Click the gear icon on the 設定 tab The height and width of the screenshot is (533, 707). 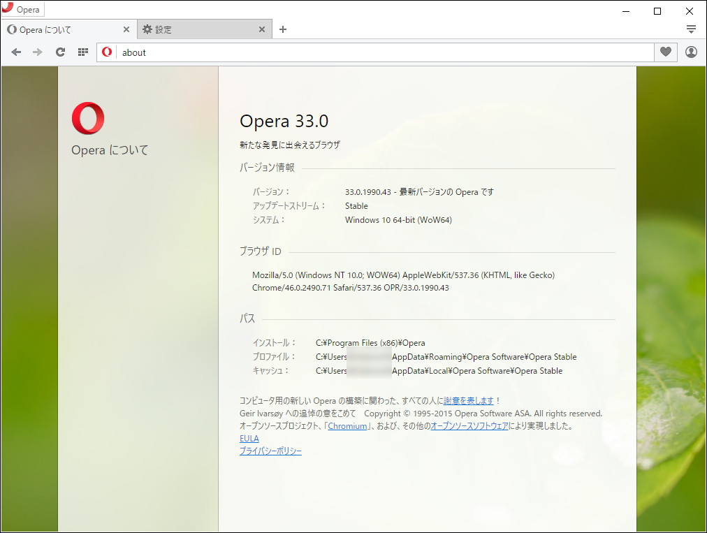tap(147, 29)
